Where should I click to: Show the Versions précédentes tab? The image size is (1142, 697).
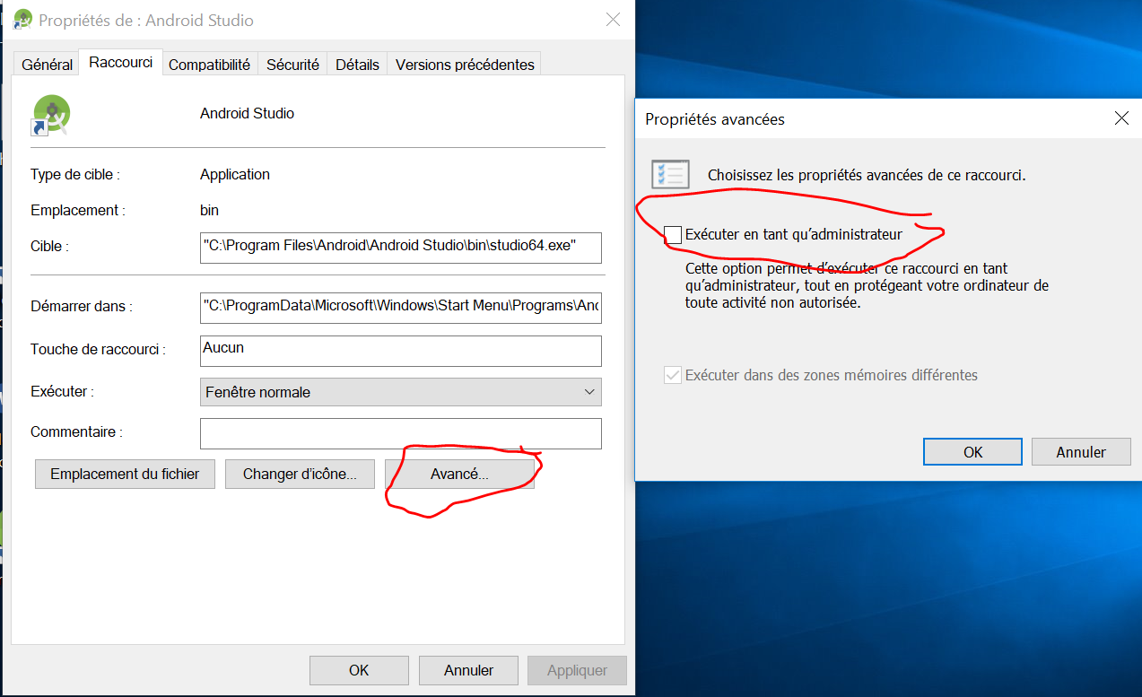(465, 65)
